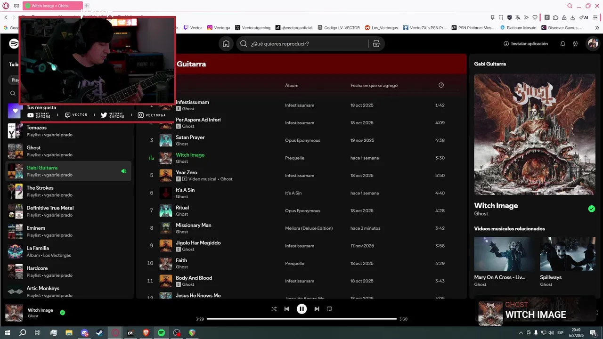Viewport: 603px width, 339px height.
Task: Open the friends activity icon
Action: (575, 44)
